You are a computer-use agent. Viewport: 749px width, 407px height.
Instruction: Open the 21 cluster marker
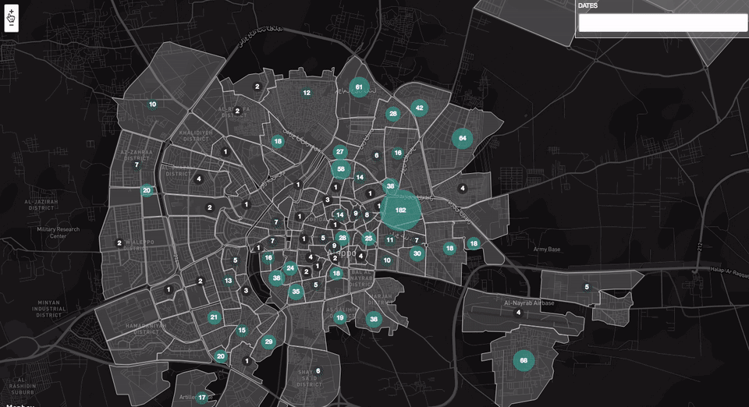[x=214, y=317]
